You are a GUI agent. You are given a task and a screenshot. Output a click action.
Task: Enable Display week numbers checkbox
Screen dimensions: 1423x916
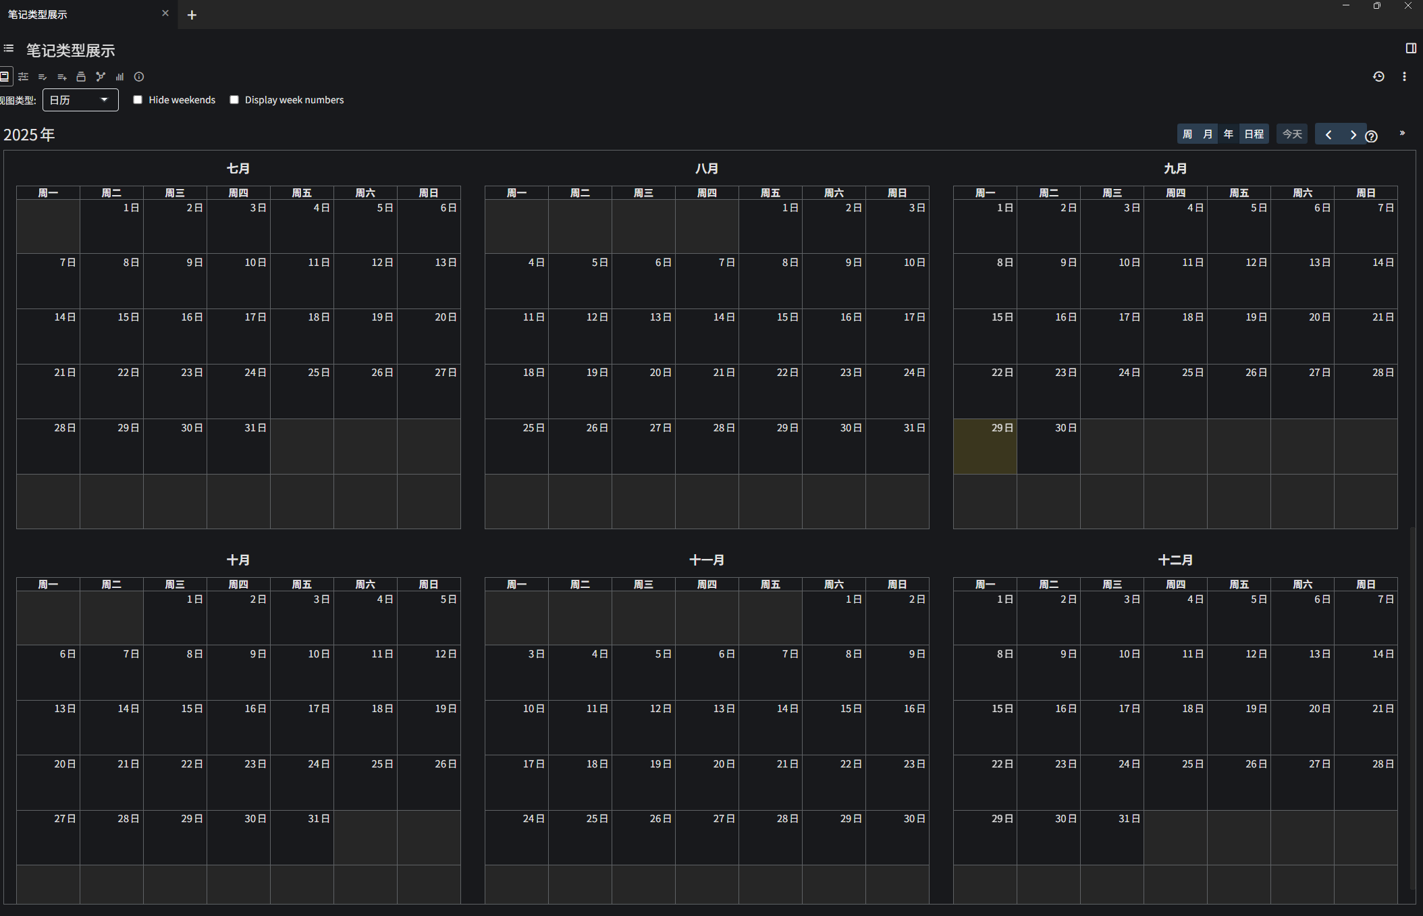234,100
